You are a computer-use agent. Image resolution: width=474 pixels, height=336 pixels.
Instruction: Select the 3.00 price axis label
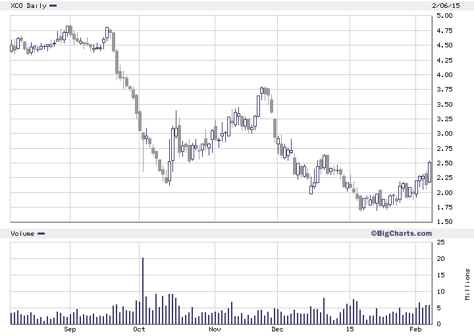[x=444, y=134]
